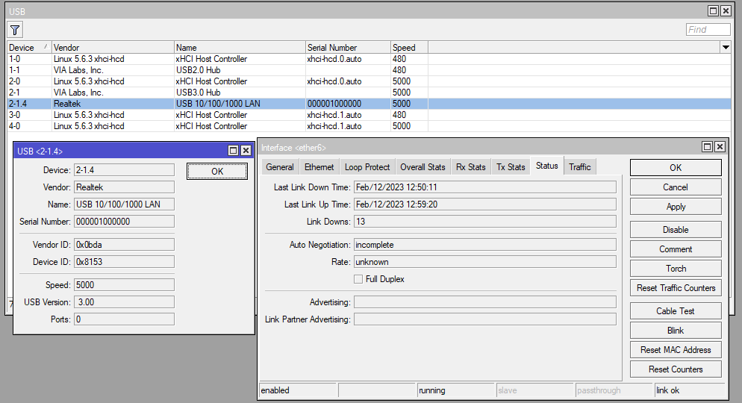Switch to the Ethernet tab
The image size is (742, 403).
(319, 167)
